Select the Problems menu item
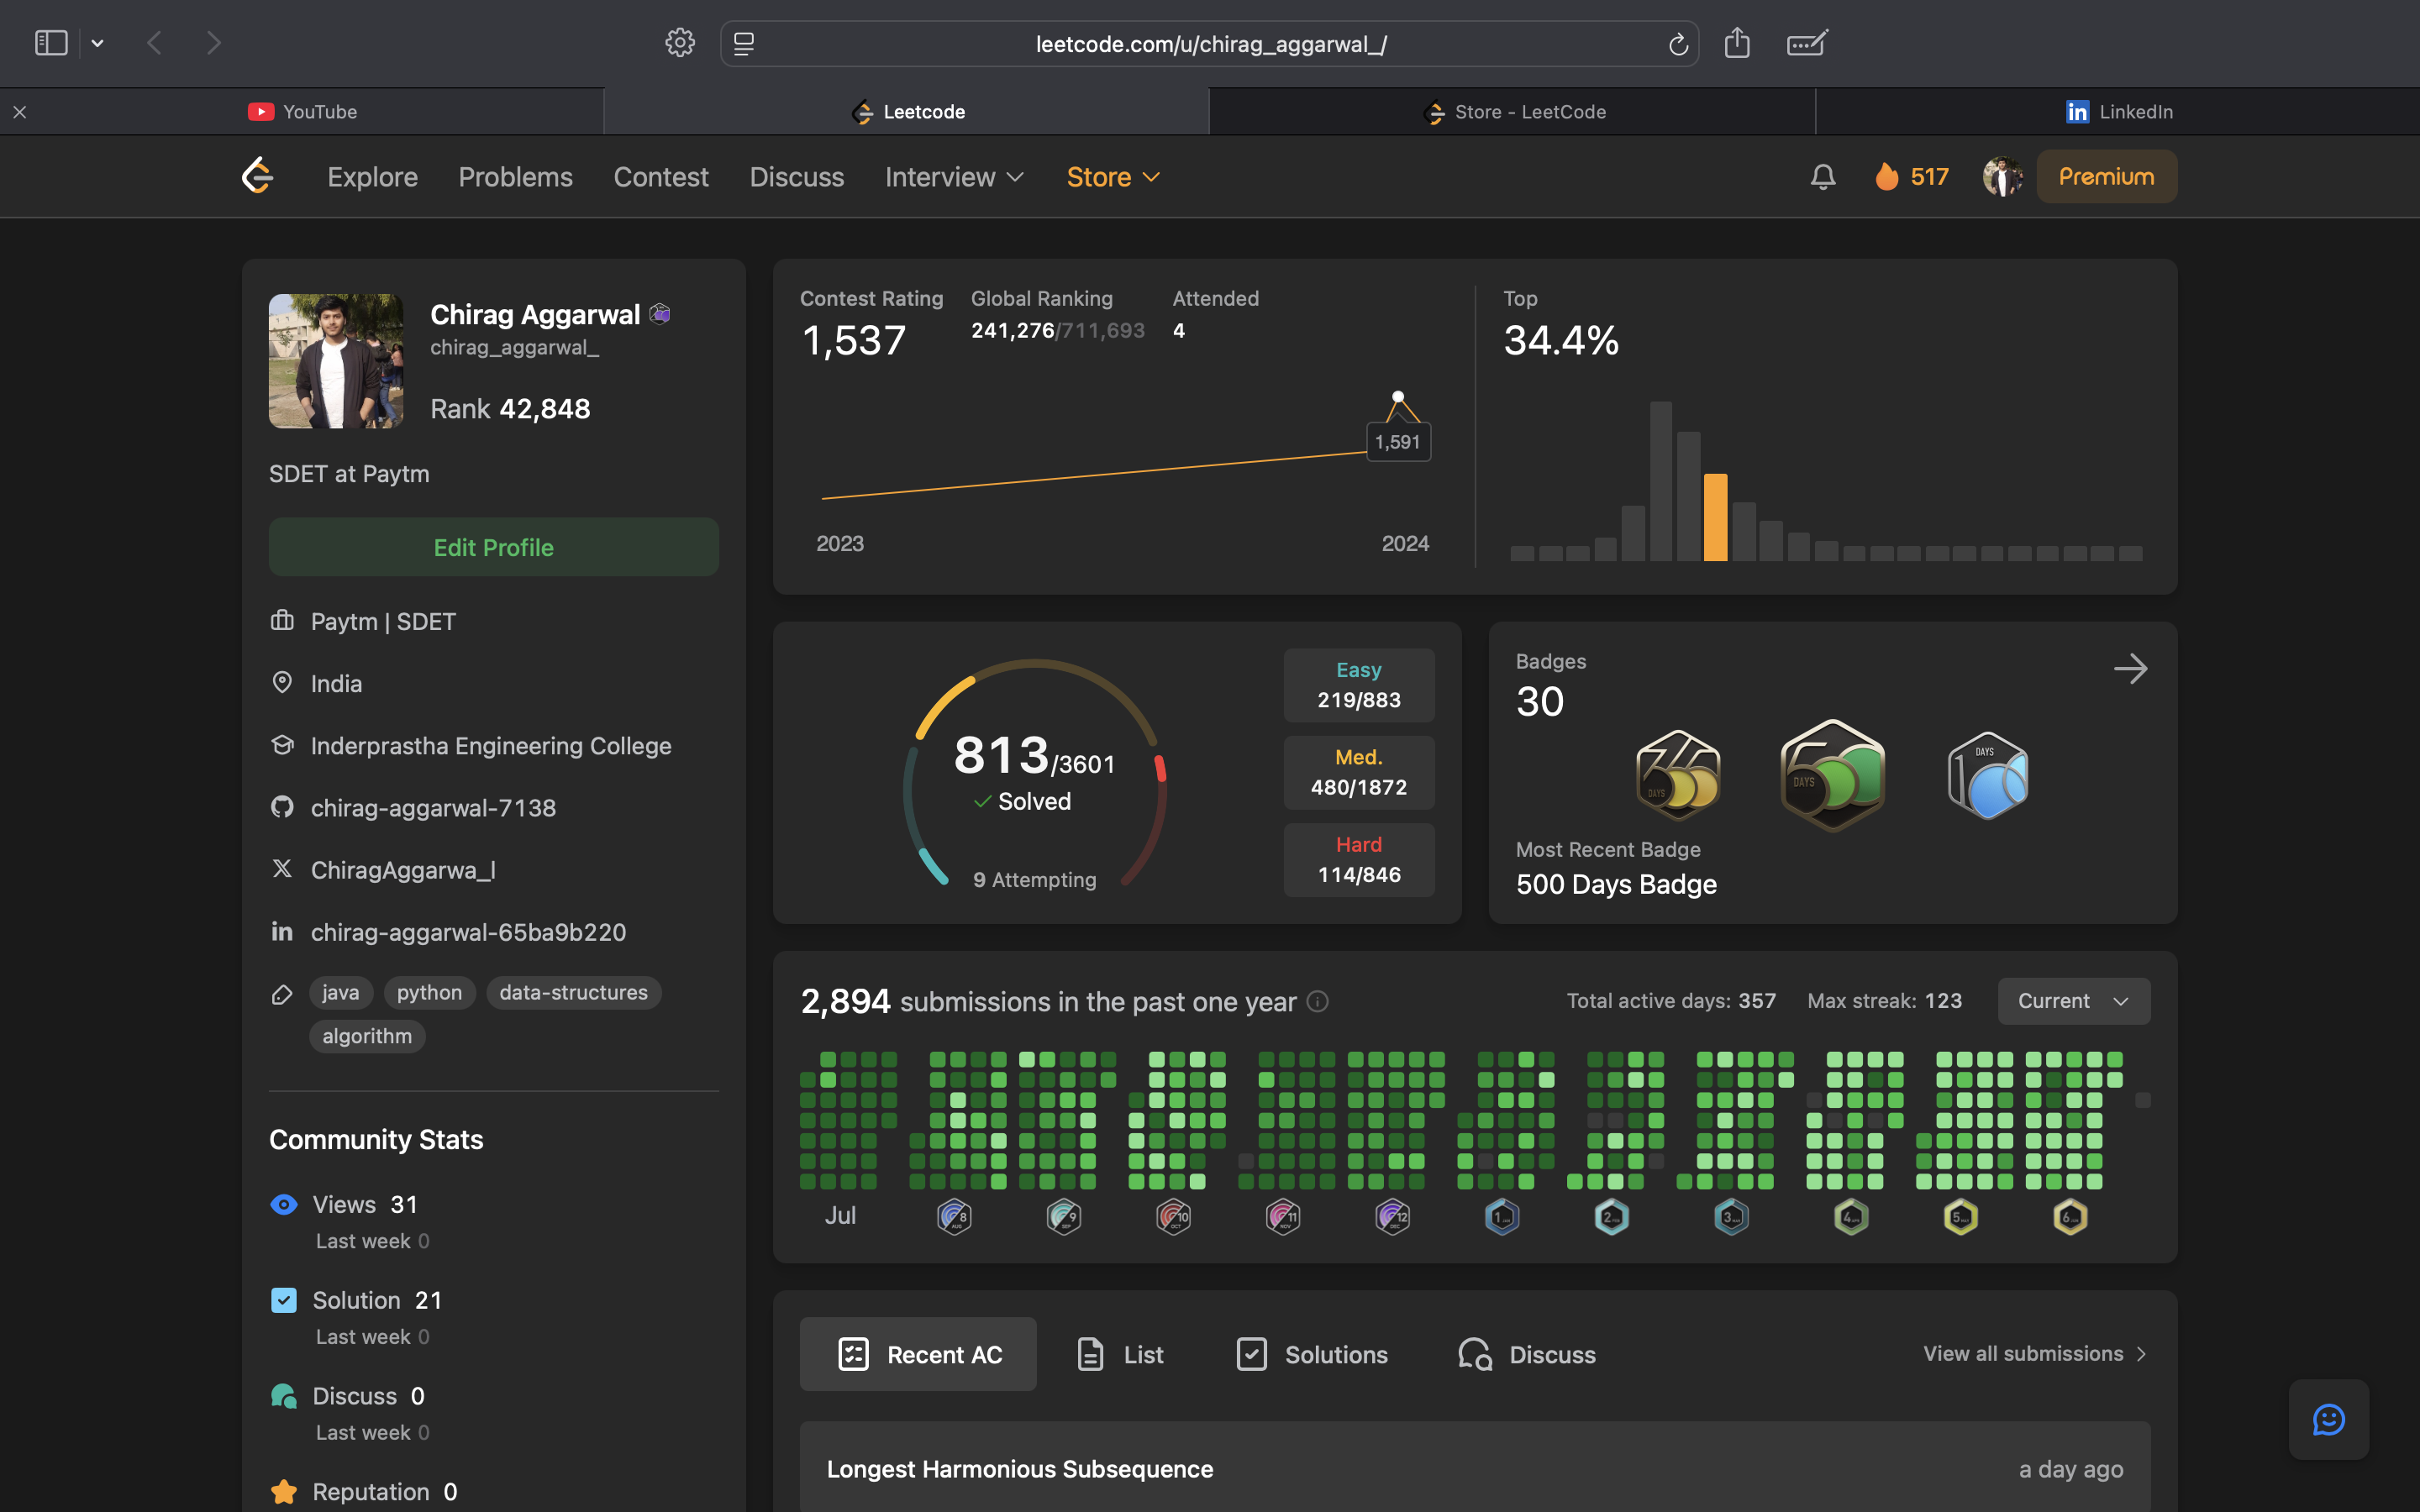Viewport: 2420px width, 1512px height. 516,176
